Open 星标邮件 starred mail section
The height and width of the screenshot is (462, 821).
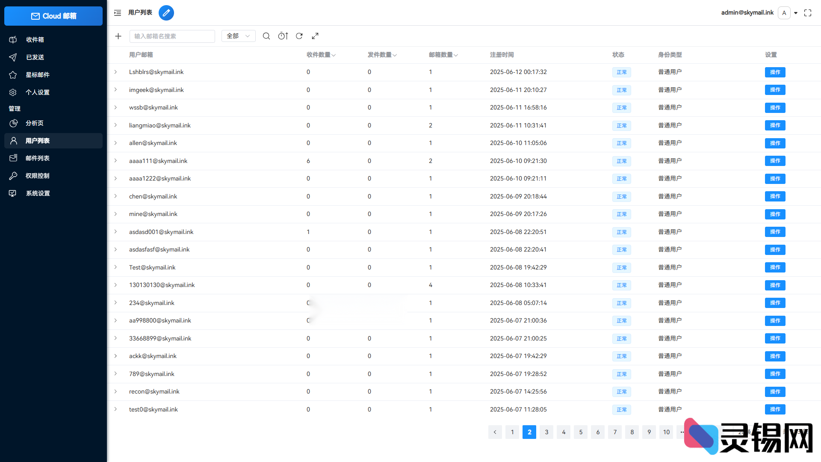(37, 74)
